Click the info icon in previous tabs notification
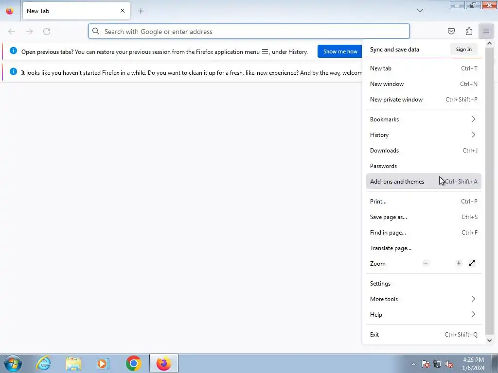The height and width of the screenshot is (373, 498). point(13,51)
